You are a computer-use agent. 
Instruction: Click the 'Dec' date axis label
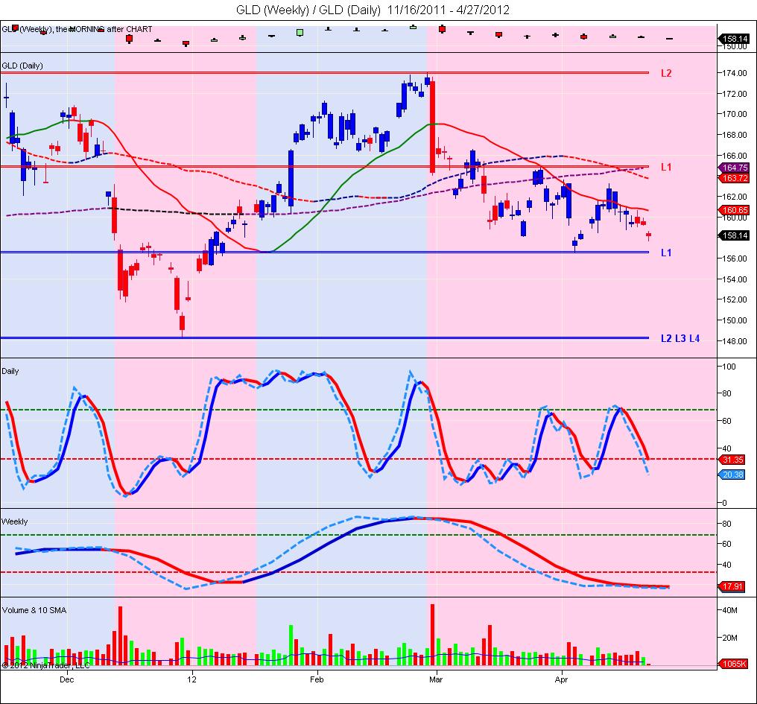pos(66,680)
